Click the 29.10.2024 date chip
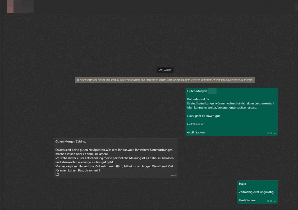This screenshot has height=210, width=298. tap(165, 70)
